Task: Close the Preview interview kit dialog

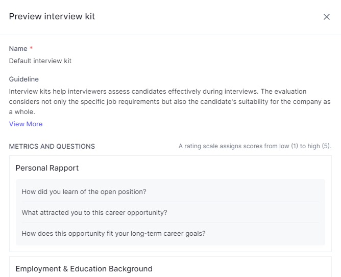Action: [327, 17]
